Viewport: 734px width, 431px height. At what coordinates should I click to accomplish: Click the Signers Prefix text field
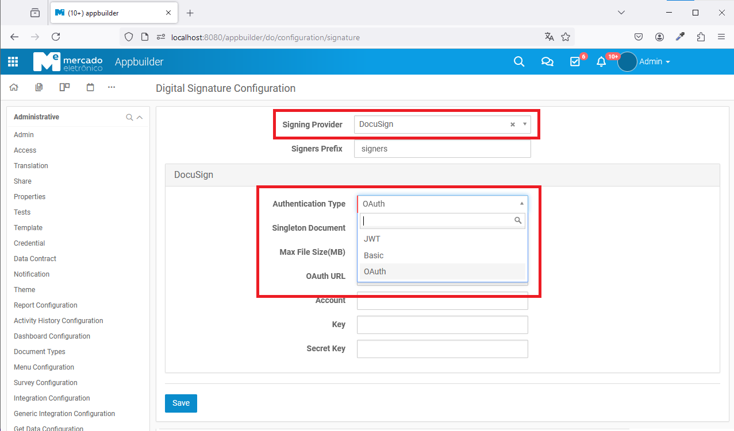point(442,149)
